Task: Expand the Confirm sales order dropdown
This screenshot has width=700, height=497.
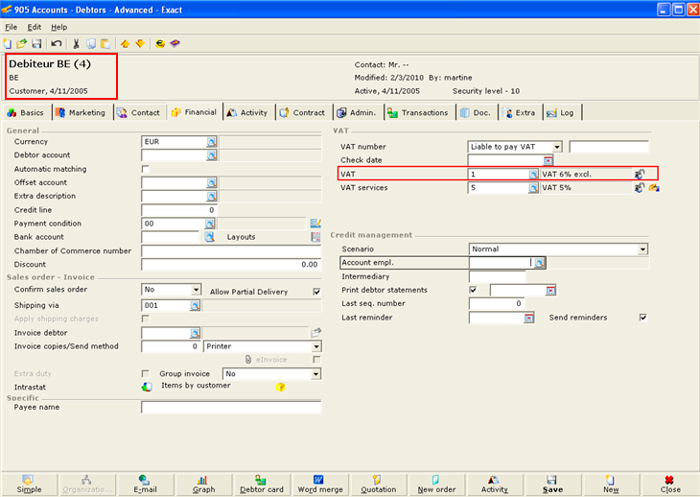Action: (196, 290)
